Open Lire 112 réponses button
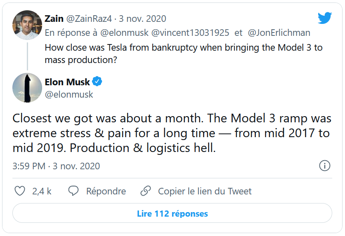The height and width of the screenshot is (236, 345). [172, 214]
